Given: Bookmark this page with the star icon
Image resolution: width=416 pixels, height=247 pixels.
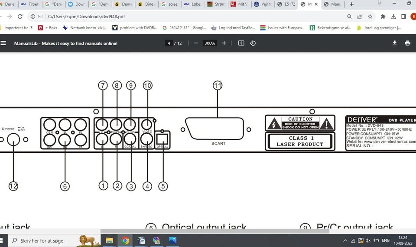Looking at the screenshot, I should pyautogui.click(x=370, y=16).
